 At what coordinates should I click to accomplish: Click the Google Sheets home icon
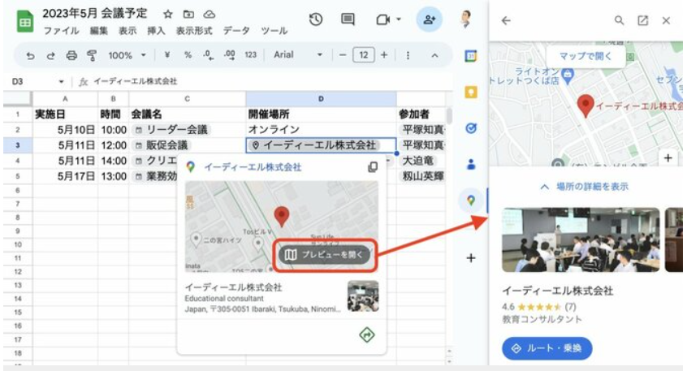pos(25,21)
